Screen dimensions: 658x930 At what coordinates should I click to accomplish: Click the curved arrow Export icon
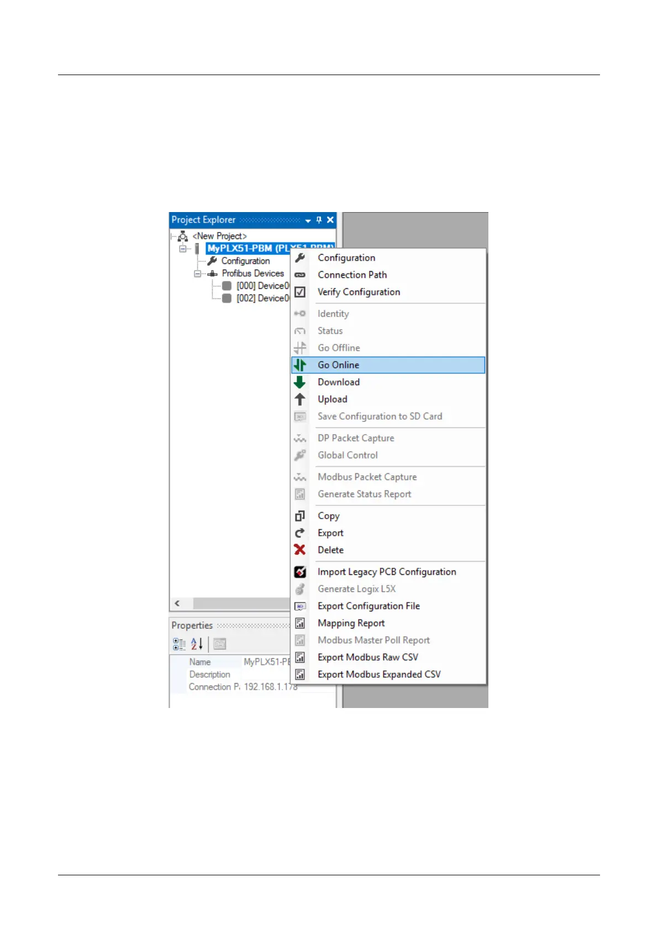click(x=300, y=533)
